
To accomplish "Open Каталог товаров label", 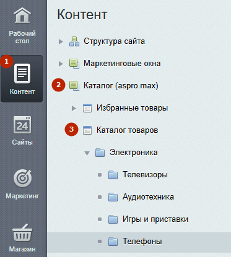I will pyautogui.click(x=128, y=130).
